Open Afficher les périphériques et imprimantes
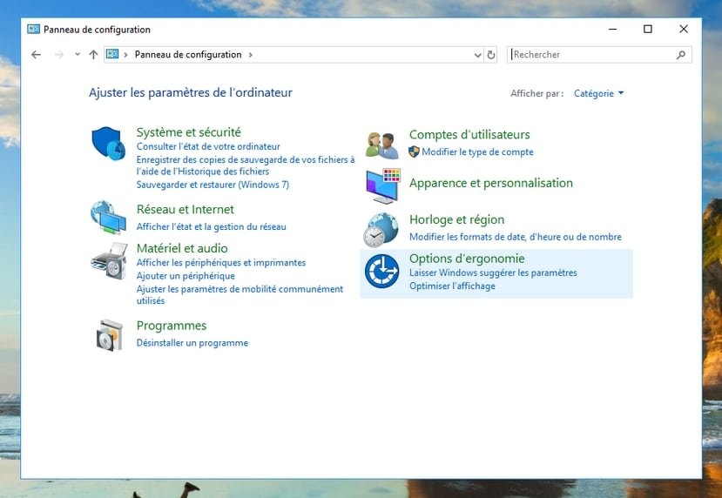This screenshot has height=498, width=722. [x=221, y=262]
